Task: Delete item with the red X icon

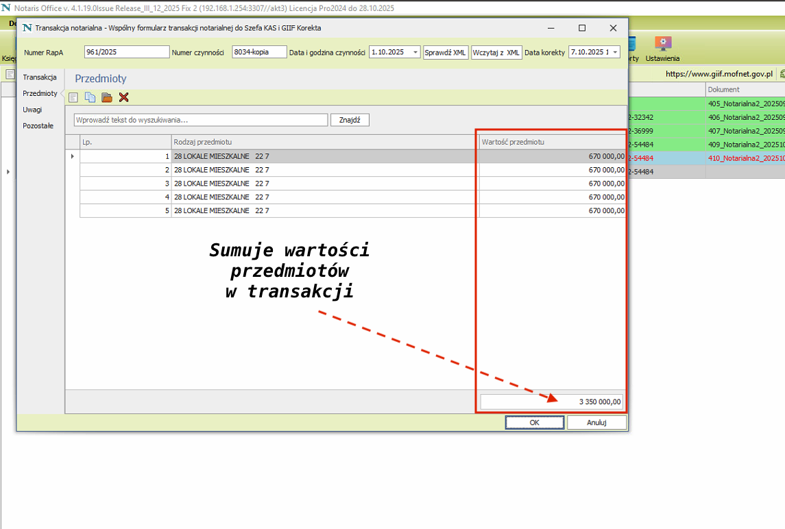Action: pos(124,97)
